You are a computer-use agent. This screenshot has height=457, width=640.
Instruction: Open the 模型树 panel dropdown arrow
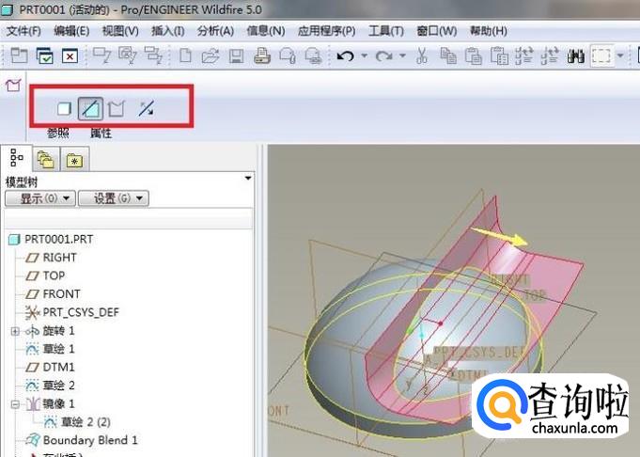pyautogui.click(x=248, y=178)
